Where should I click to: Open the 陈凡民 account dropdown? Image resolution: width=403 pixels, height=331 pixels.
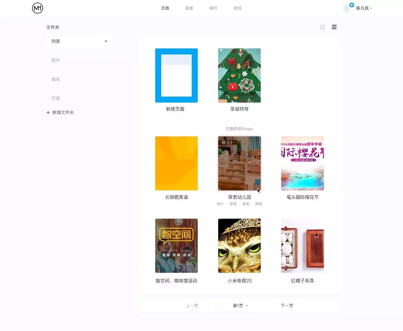(364, 8)
